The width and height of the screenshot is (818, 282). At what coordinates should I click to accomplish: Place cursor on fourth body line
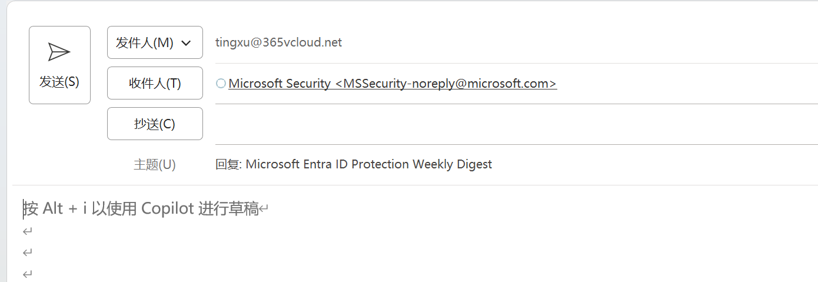pyautogui.click(x=28, y=274)
